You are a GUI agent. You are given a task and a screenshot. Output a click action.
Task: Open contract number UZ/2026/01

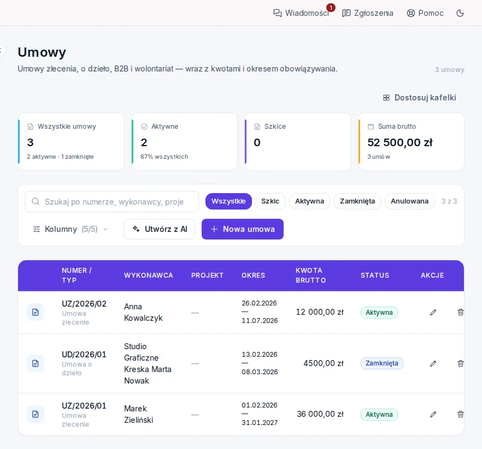pyautogui.click(x=84, y=406)
